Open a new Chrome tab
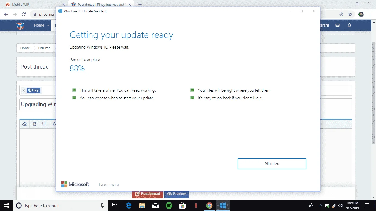The width and height of the screenshot is (376, 211). (x=140, y=5)
